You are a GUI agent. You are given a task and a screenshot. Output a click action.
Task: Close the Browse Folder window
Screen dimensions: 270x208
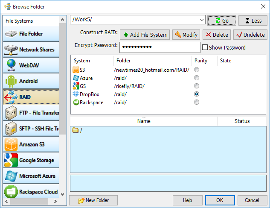pos(263,6)
